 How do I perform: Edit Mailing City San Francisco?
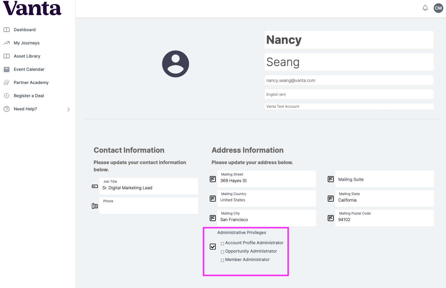coord(267,218)
